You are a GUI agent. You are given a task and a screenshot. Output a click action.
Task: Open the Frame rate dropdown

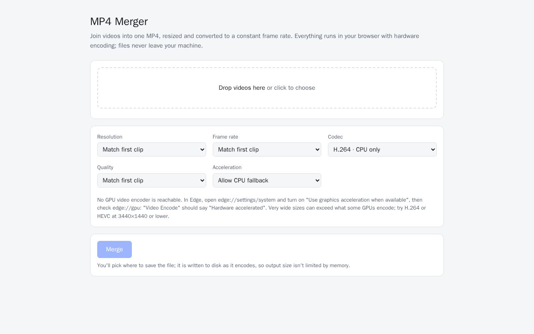[267, 149]
